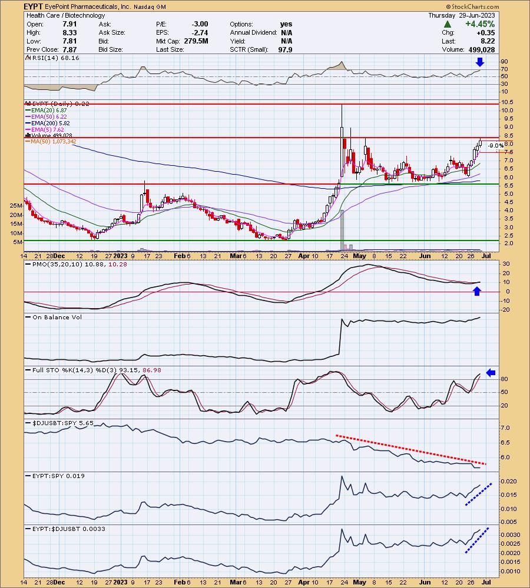The height and width of the screenshot is (588, 530).
Task: Click the On Balance Vol panel label
Action: (57, 318)
